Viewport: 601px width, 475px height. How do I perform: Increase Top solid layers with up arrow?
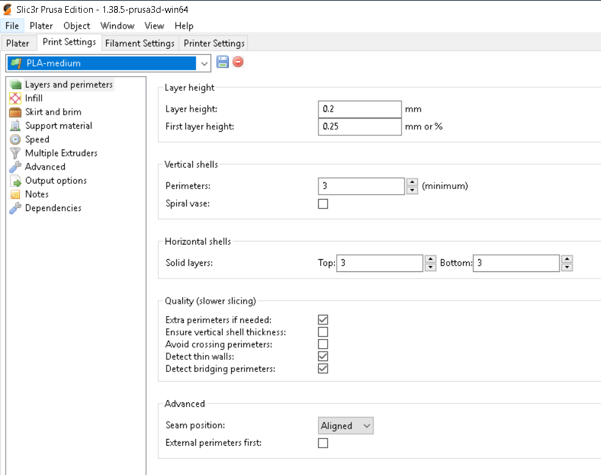pyautogui.click(x=430, y=259)
